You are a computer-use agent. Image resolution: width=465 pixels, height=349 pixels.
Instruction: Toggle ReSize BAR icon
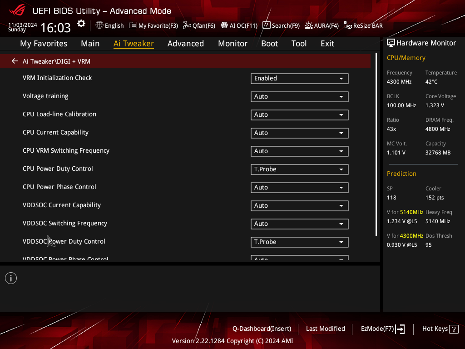pyautogui.click(x=347, y=25)
